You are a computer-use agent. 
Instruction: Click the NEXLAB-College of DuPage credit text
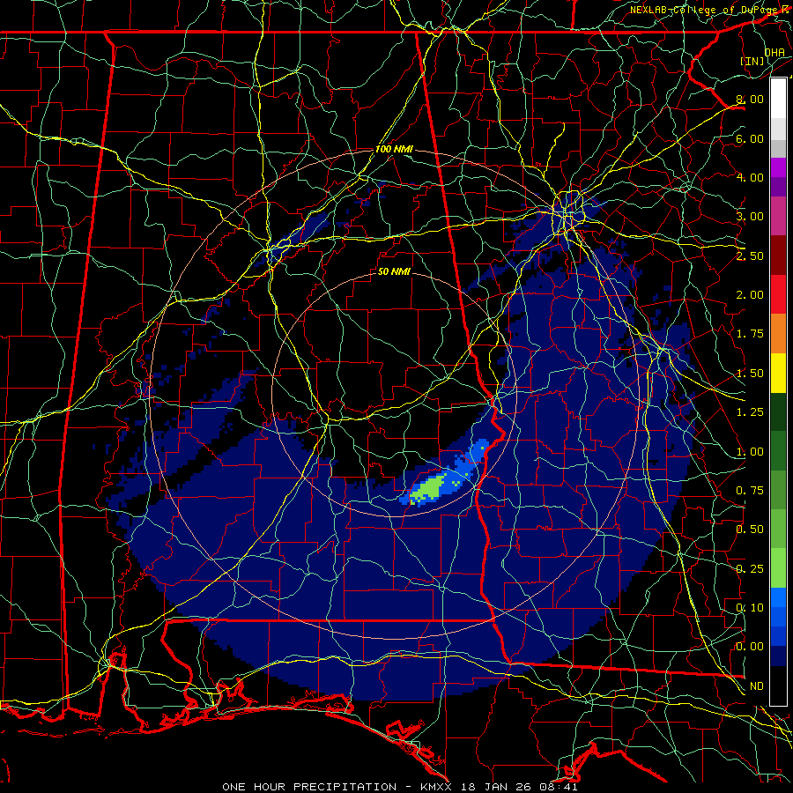704,10
